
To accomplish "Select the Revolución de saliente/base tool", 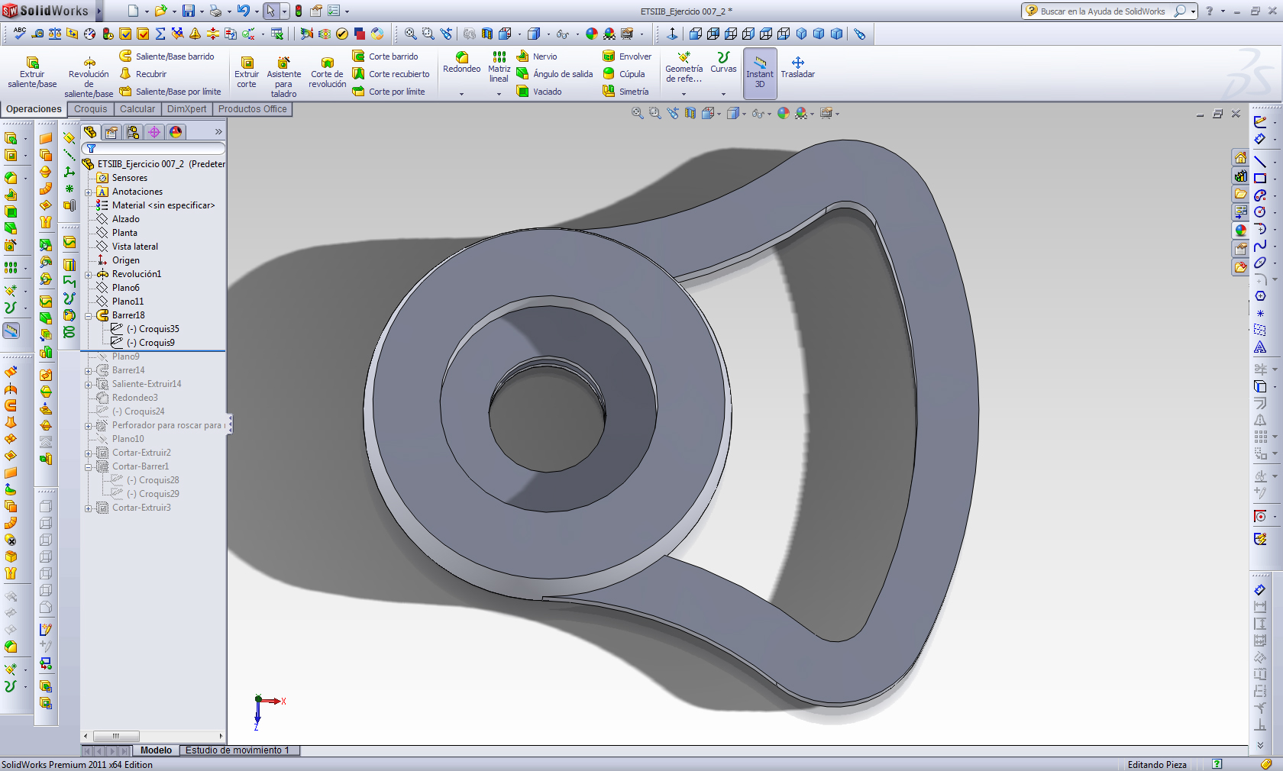I will 89,76.
